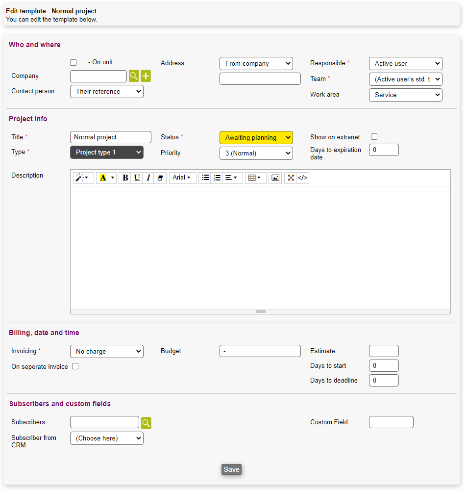The height and width of the screenshot is (490, 467).
Task: Click the eraser remove-formatting icon
Action: click(160, 178)
